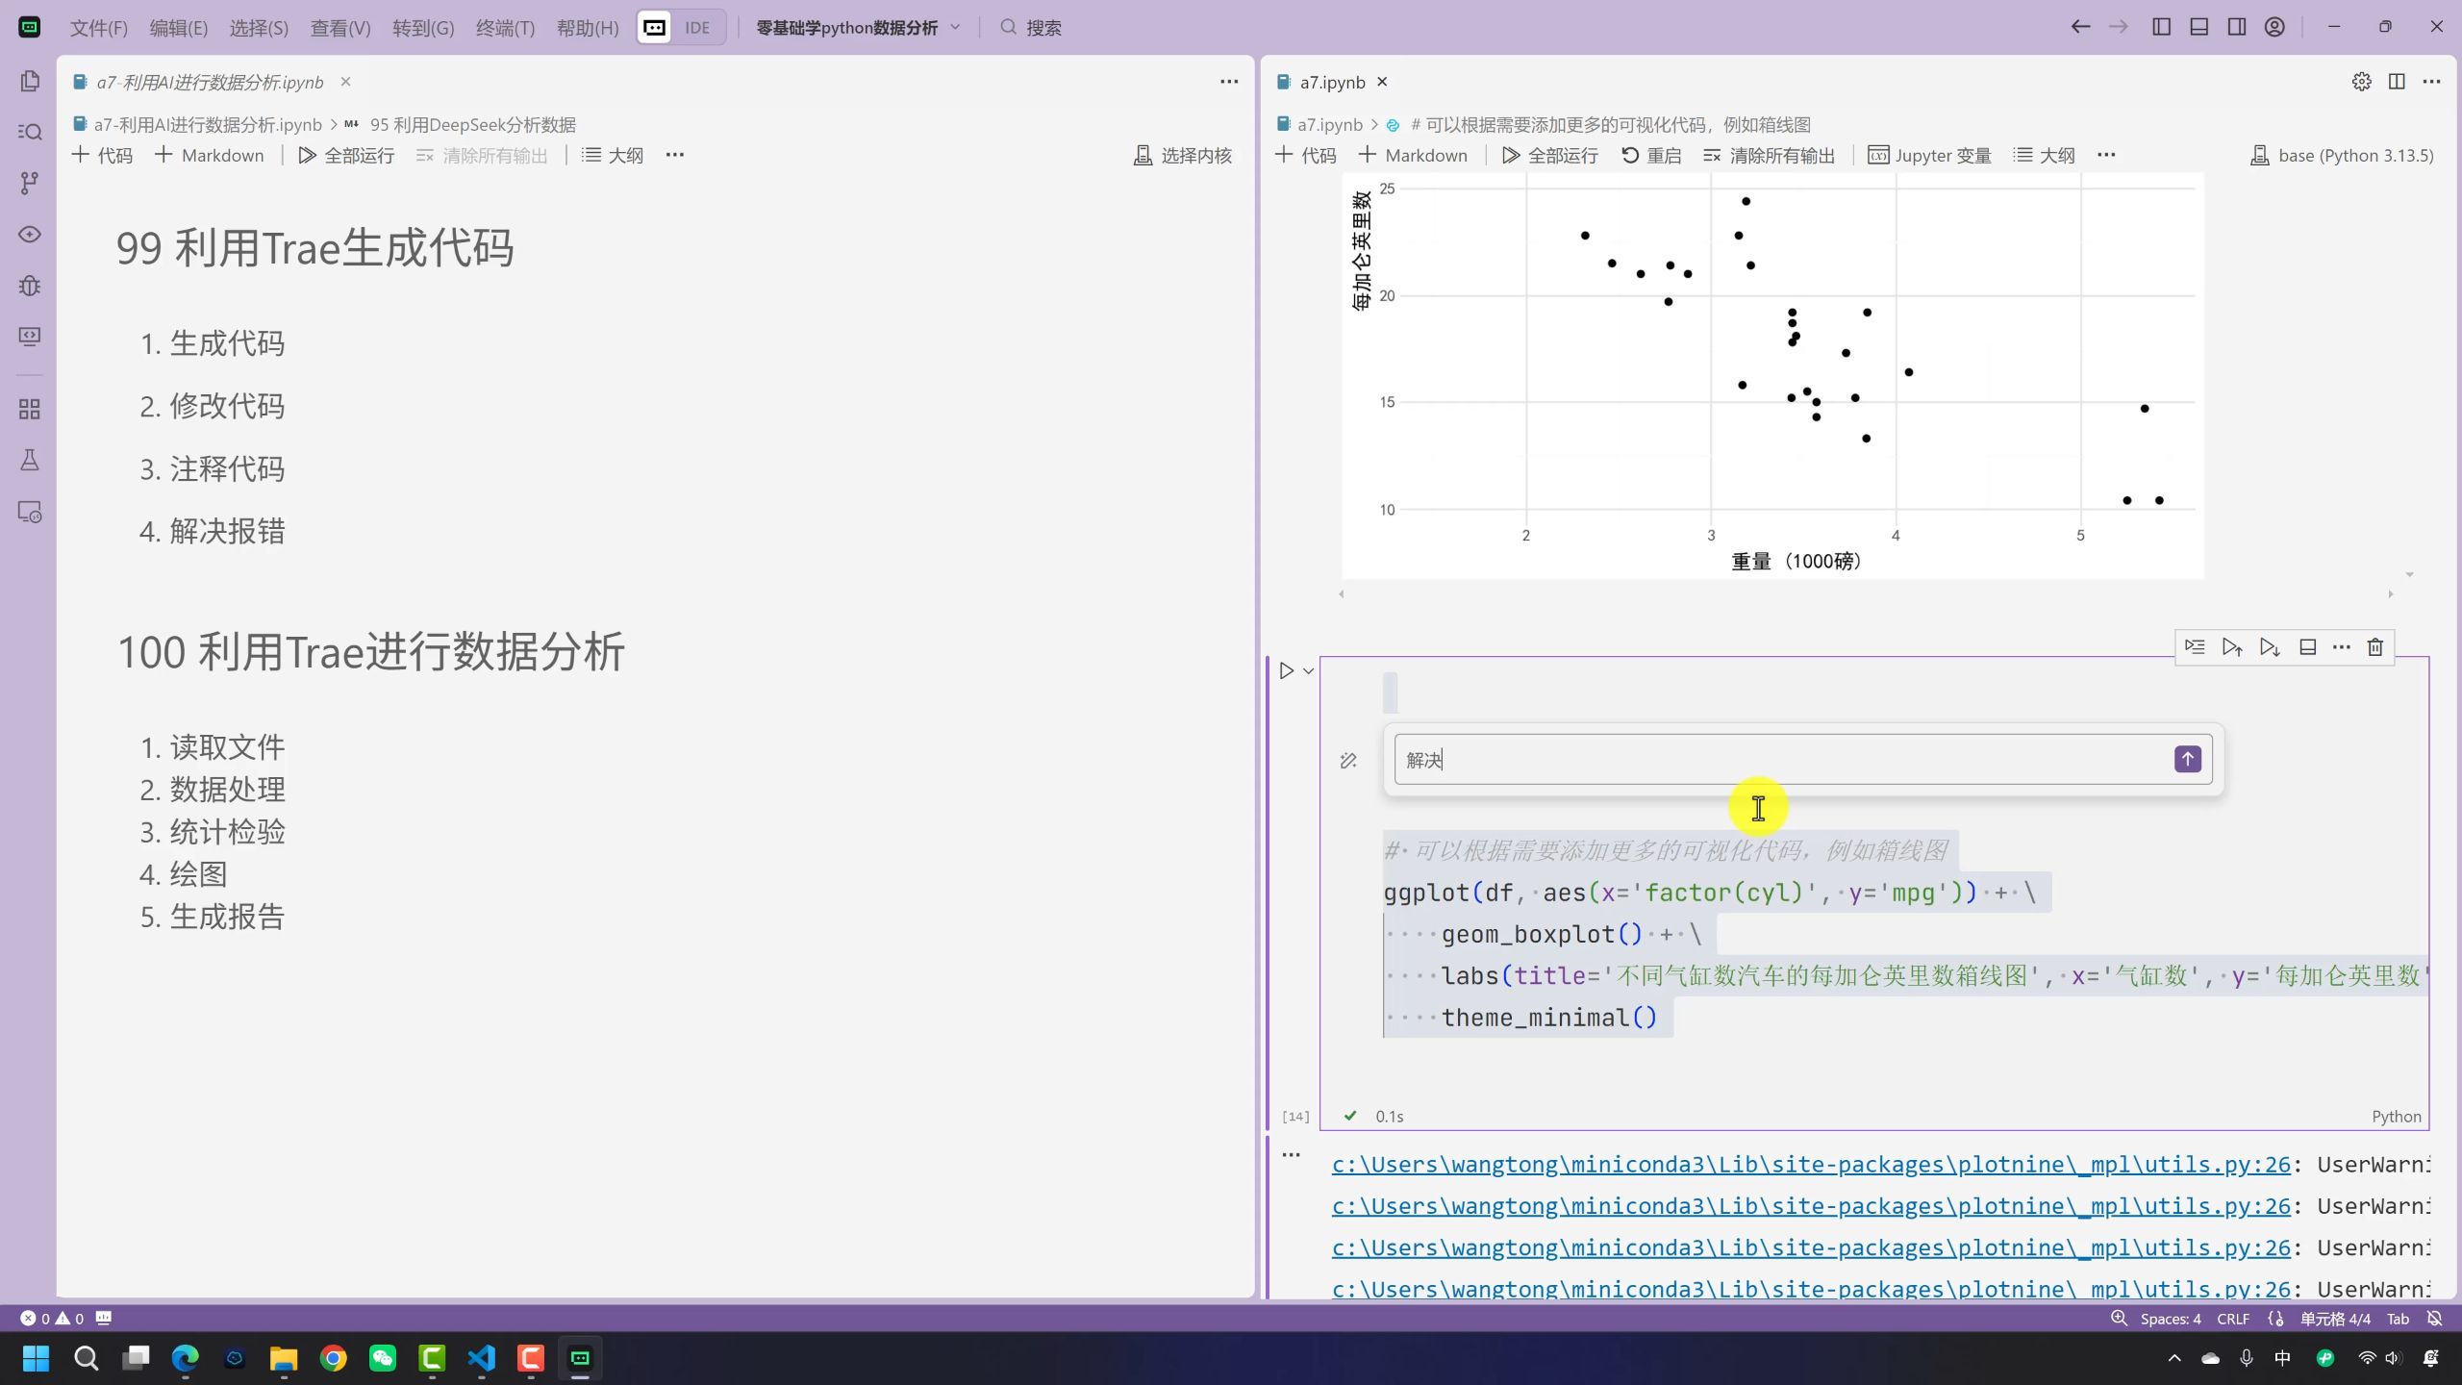Toggle the bottom panel layout
This screenshot has height=1385, width=2462.
coord(2198,27)
